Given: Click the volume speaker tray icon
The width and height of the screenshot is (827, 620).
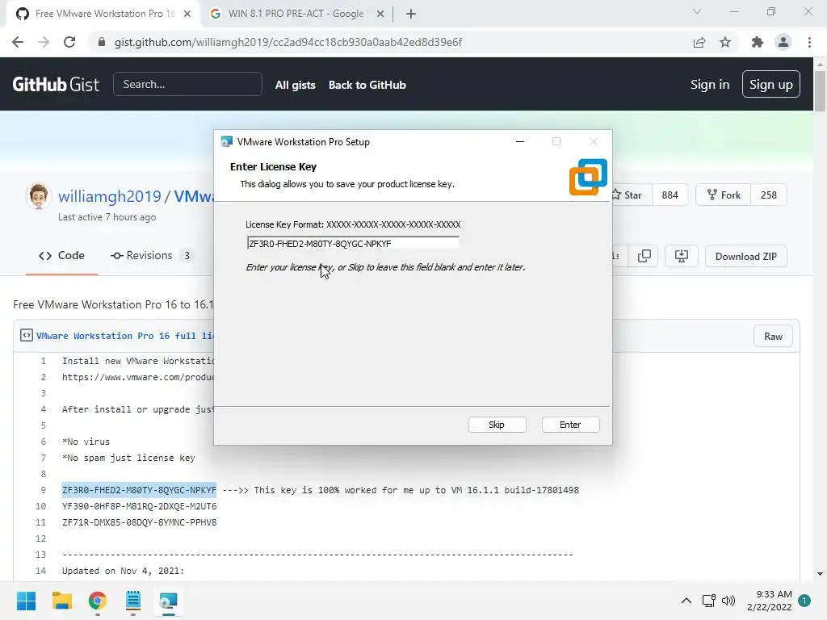Looking at the screenshot, I should 728,601.
